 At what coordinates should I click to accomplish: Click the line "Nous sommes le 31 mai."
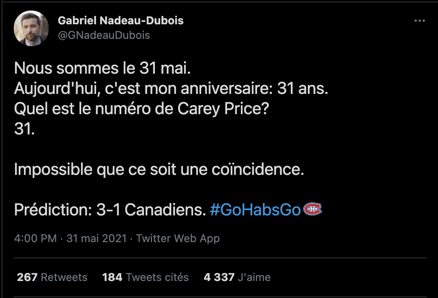[x=102, y=68]
